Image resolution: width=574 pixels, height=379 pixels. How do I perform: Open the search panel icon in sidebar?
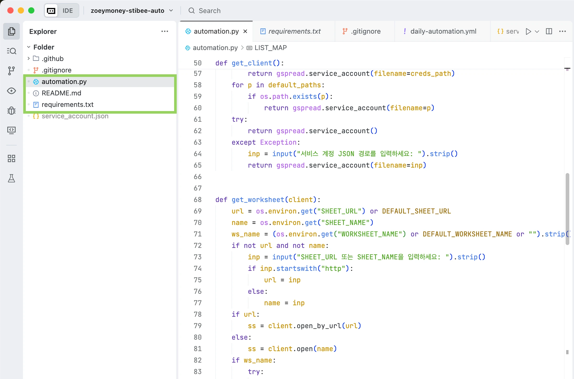click(x=11, y=51)
